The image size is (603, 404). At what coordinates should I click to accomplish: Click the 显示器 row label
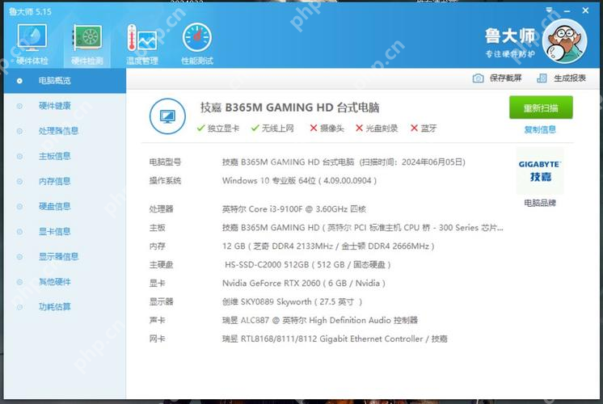coord(161,301)
